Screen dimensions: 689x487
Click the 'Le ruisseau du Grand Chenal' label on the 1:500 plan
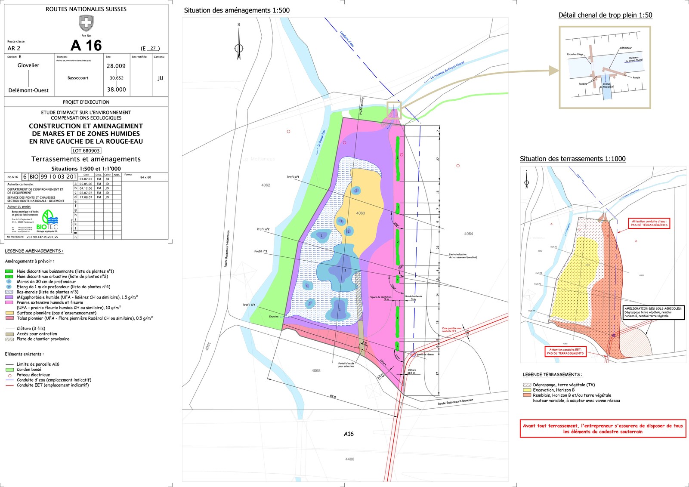pos(448,71)
